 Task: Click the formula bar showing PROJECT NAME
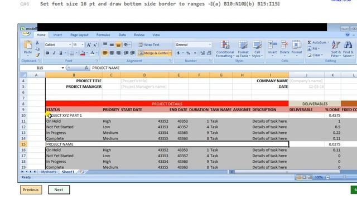223,68
